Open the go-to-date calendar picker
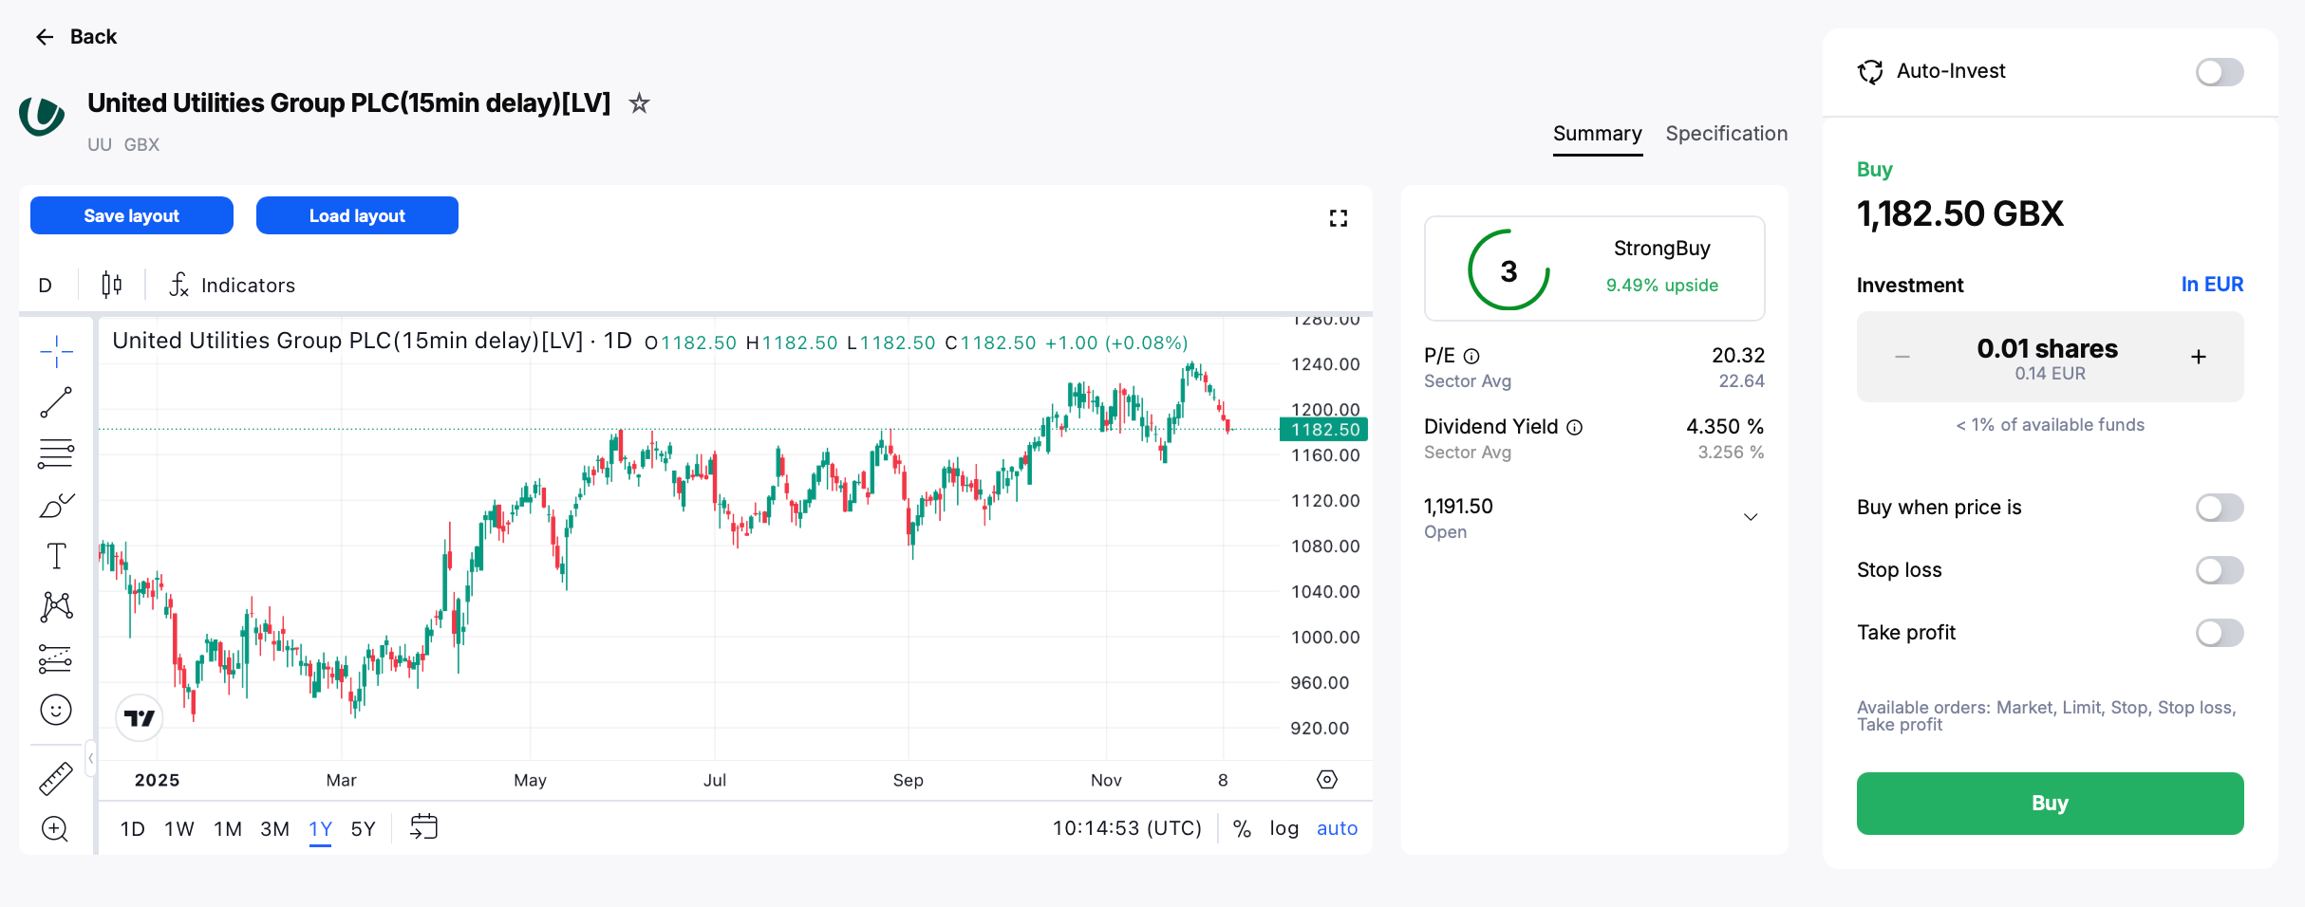Screen dimensions: 2305x907 coord(423,827)
